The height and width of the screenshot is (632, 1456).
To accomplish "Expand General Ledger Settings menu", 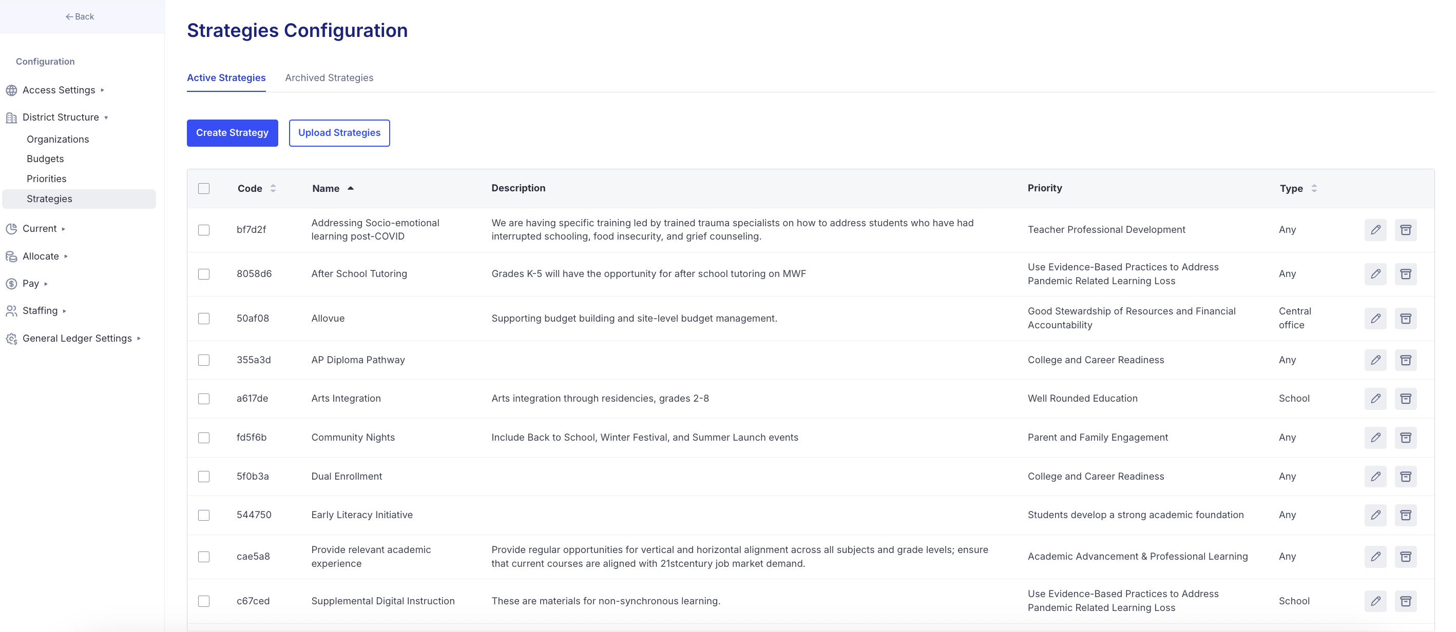I will [77, 338].
